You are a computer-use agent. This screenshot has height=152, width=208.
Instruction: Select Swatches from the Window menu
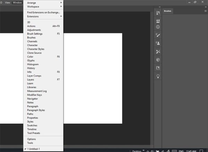coord(32,125)
